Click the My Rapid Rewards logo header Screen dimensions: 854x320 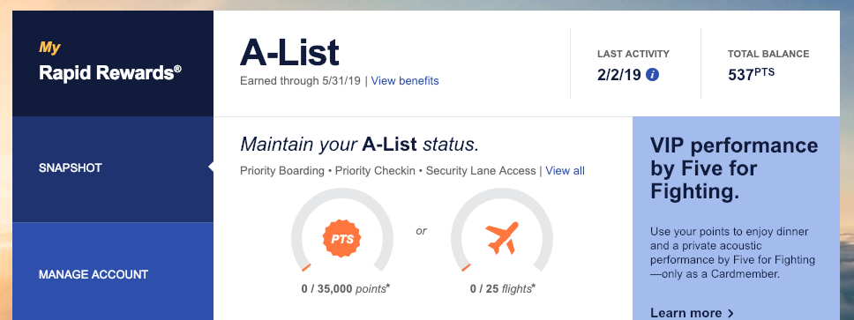tap(110, 61)
